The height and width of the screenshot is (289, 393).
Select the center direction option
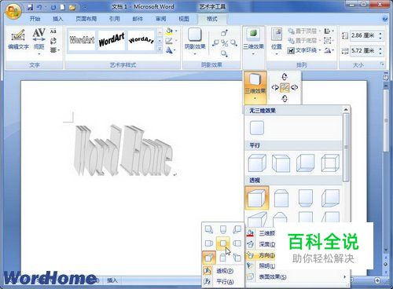pyautogui.click(x=223, y=243)
